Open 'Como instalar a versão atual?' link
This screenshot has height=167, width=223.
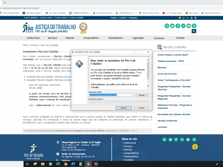click(x=173, y=55)
